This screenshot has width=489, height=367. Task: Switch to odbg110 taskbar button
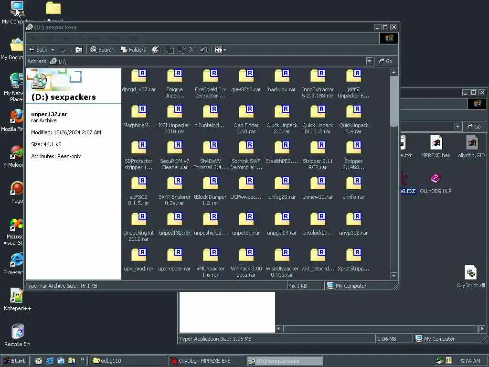click(x=129, y=361)
